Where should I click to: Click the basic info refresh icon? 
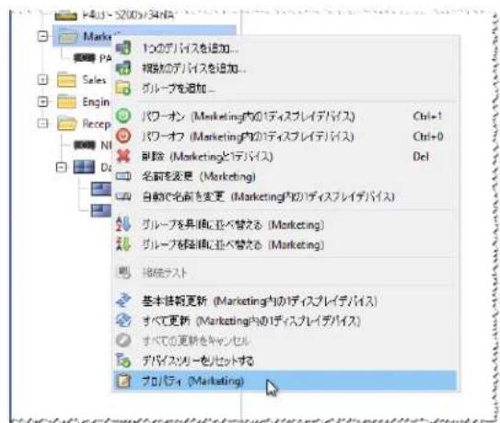[123, 300]
